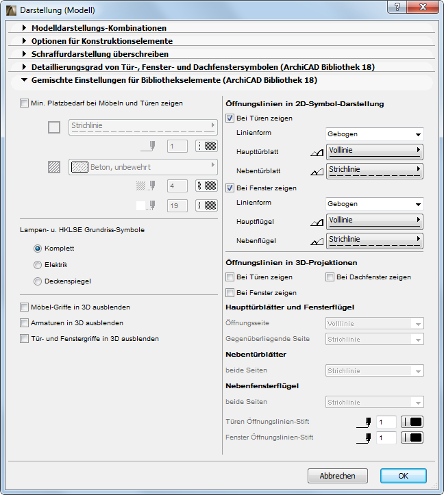Click the opening line icon next to Nebenflügel
This screenshot has width=444, height=495.
[317, 242]
